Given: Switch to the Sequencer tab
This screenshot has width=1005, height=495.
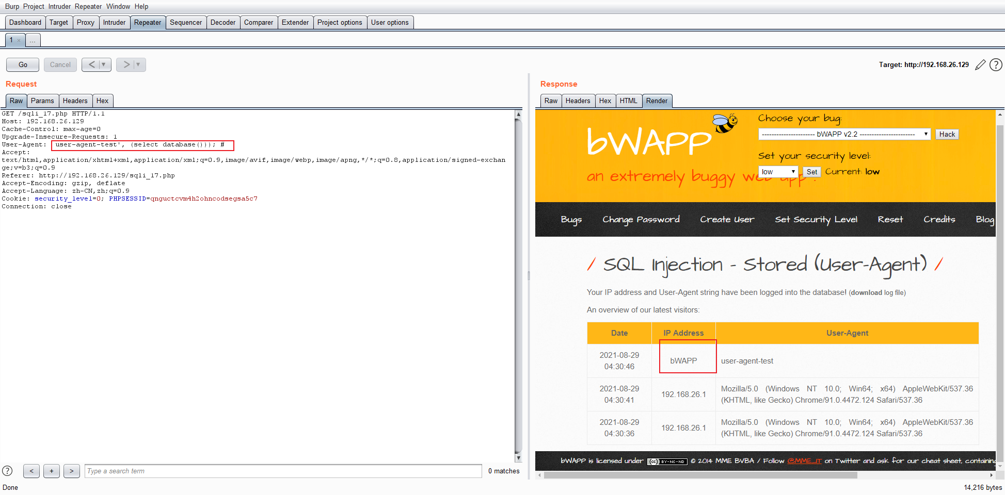Looking at the screenshot, I should 186,22.
